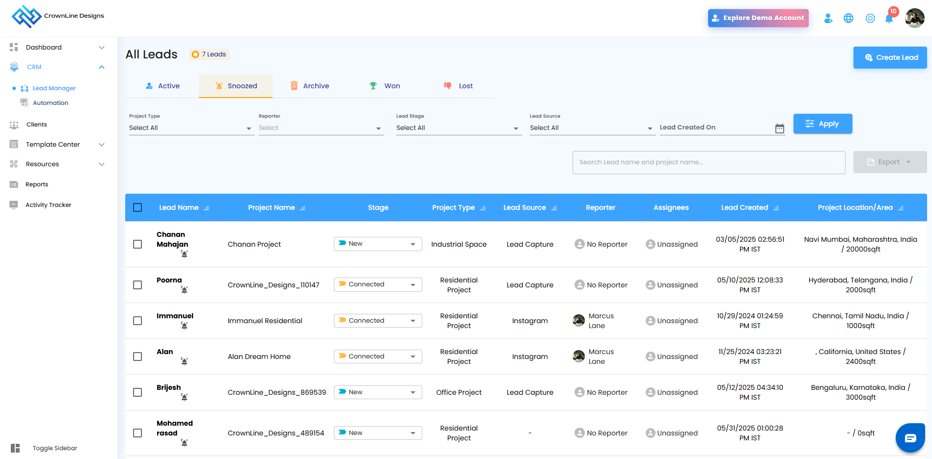
Task: Sort by Lead Created column icon
Action: 776,208
